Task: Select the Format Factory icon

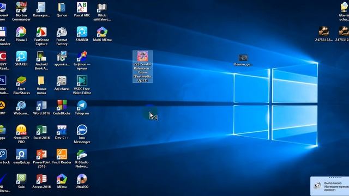Action: (62, 36)
